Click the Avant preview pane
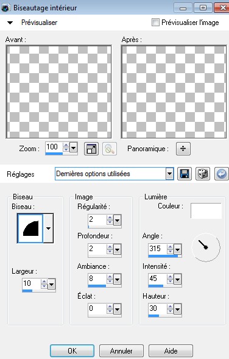 tap(59, 92)
